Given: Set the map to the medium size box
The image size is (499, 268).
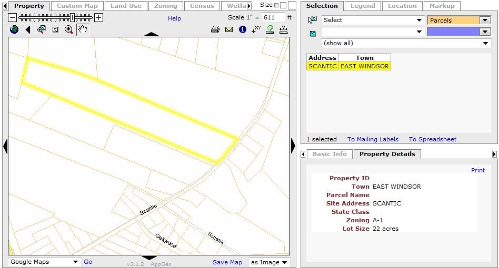Looking at the screenshot, I should pyautogui.click(x=283, y=5).
